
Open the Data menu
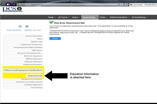coord(103,17)
